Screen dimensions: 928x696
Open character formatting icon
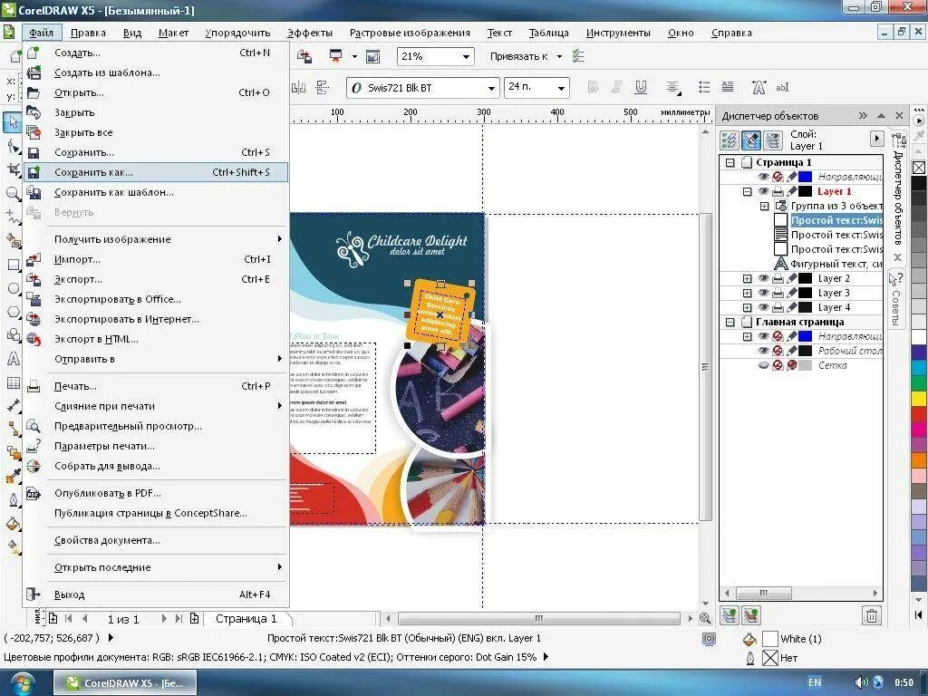tap(759, 88)
